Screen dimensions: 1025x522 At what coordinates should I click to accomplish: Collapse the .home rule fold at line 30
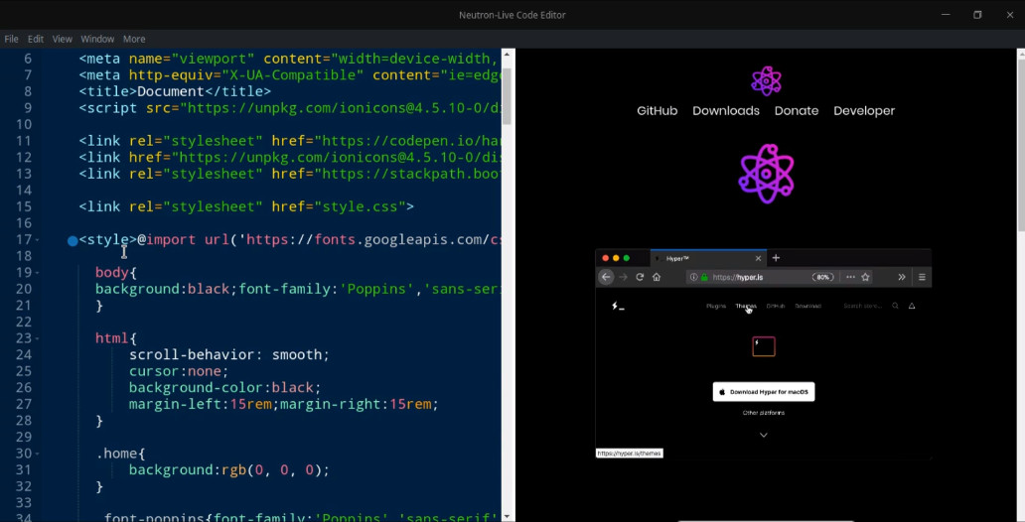click(38, 454)
